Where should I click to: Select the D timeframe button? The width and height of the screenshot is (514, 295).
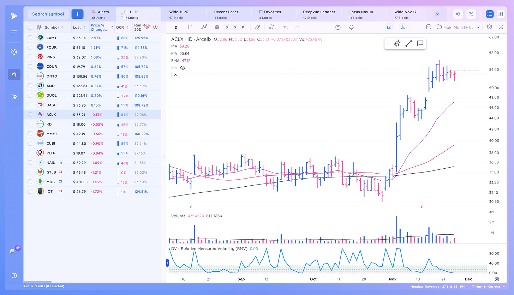pos(176,27)
